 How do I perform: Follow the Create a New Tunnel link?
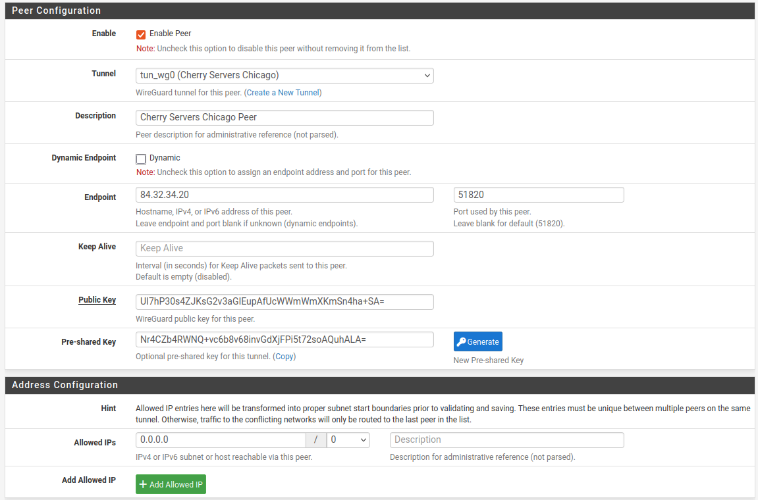click(283, 93)
